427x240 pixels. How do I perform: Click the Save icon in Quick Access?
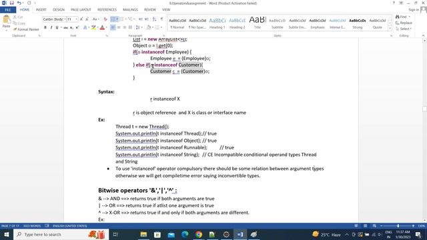click(x=12, y=3)
